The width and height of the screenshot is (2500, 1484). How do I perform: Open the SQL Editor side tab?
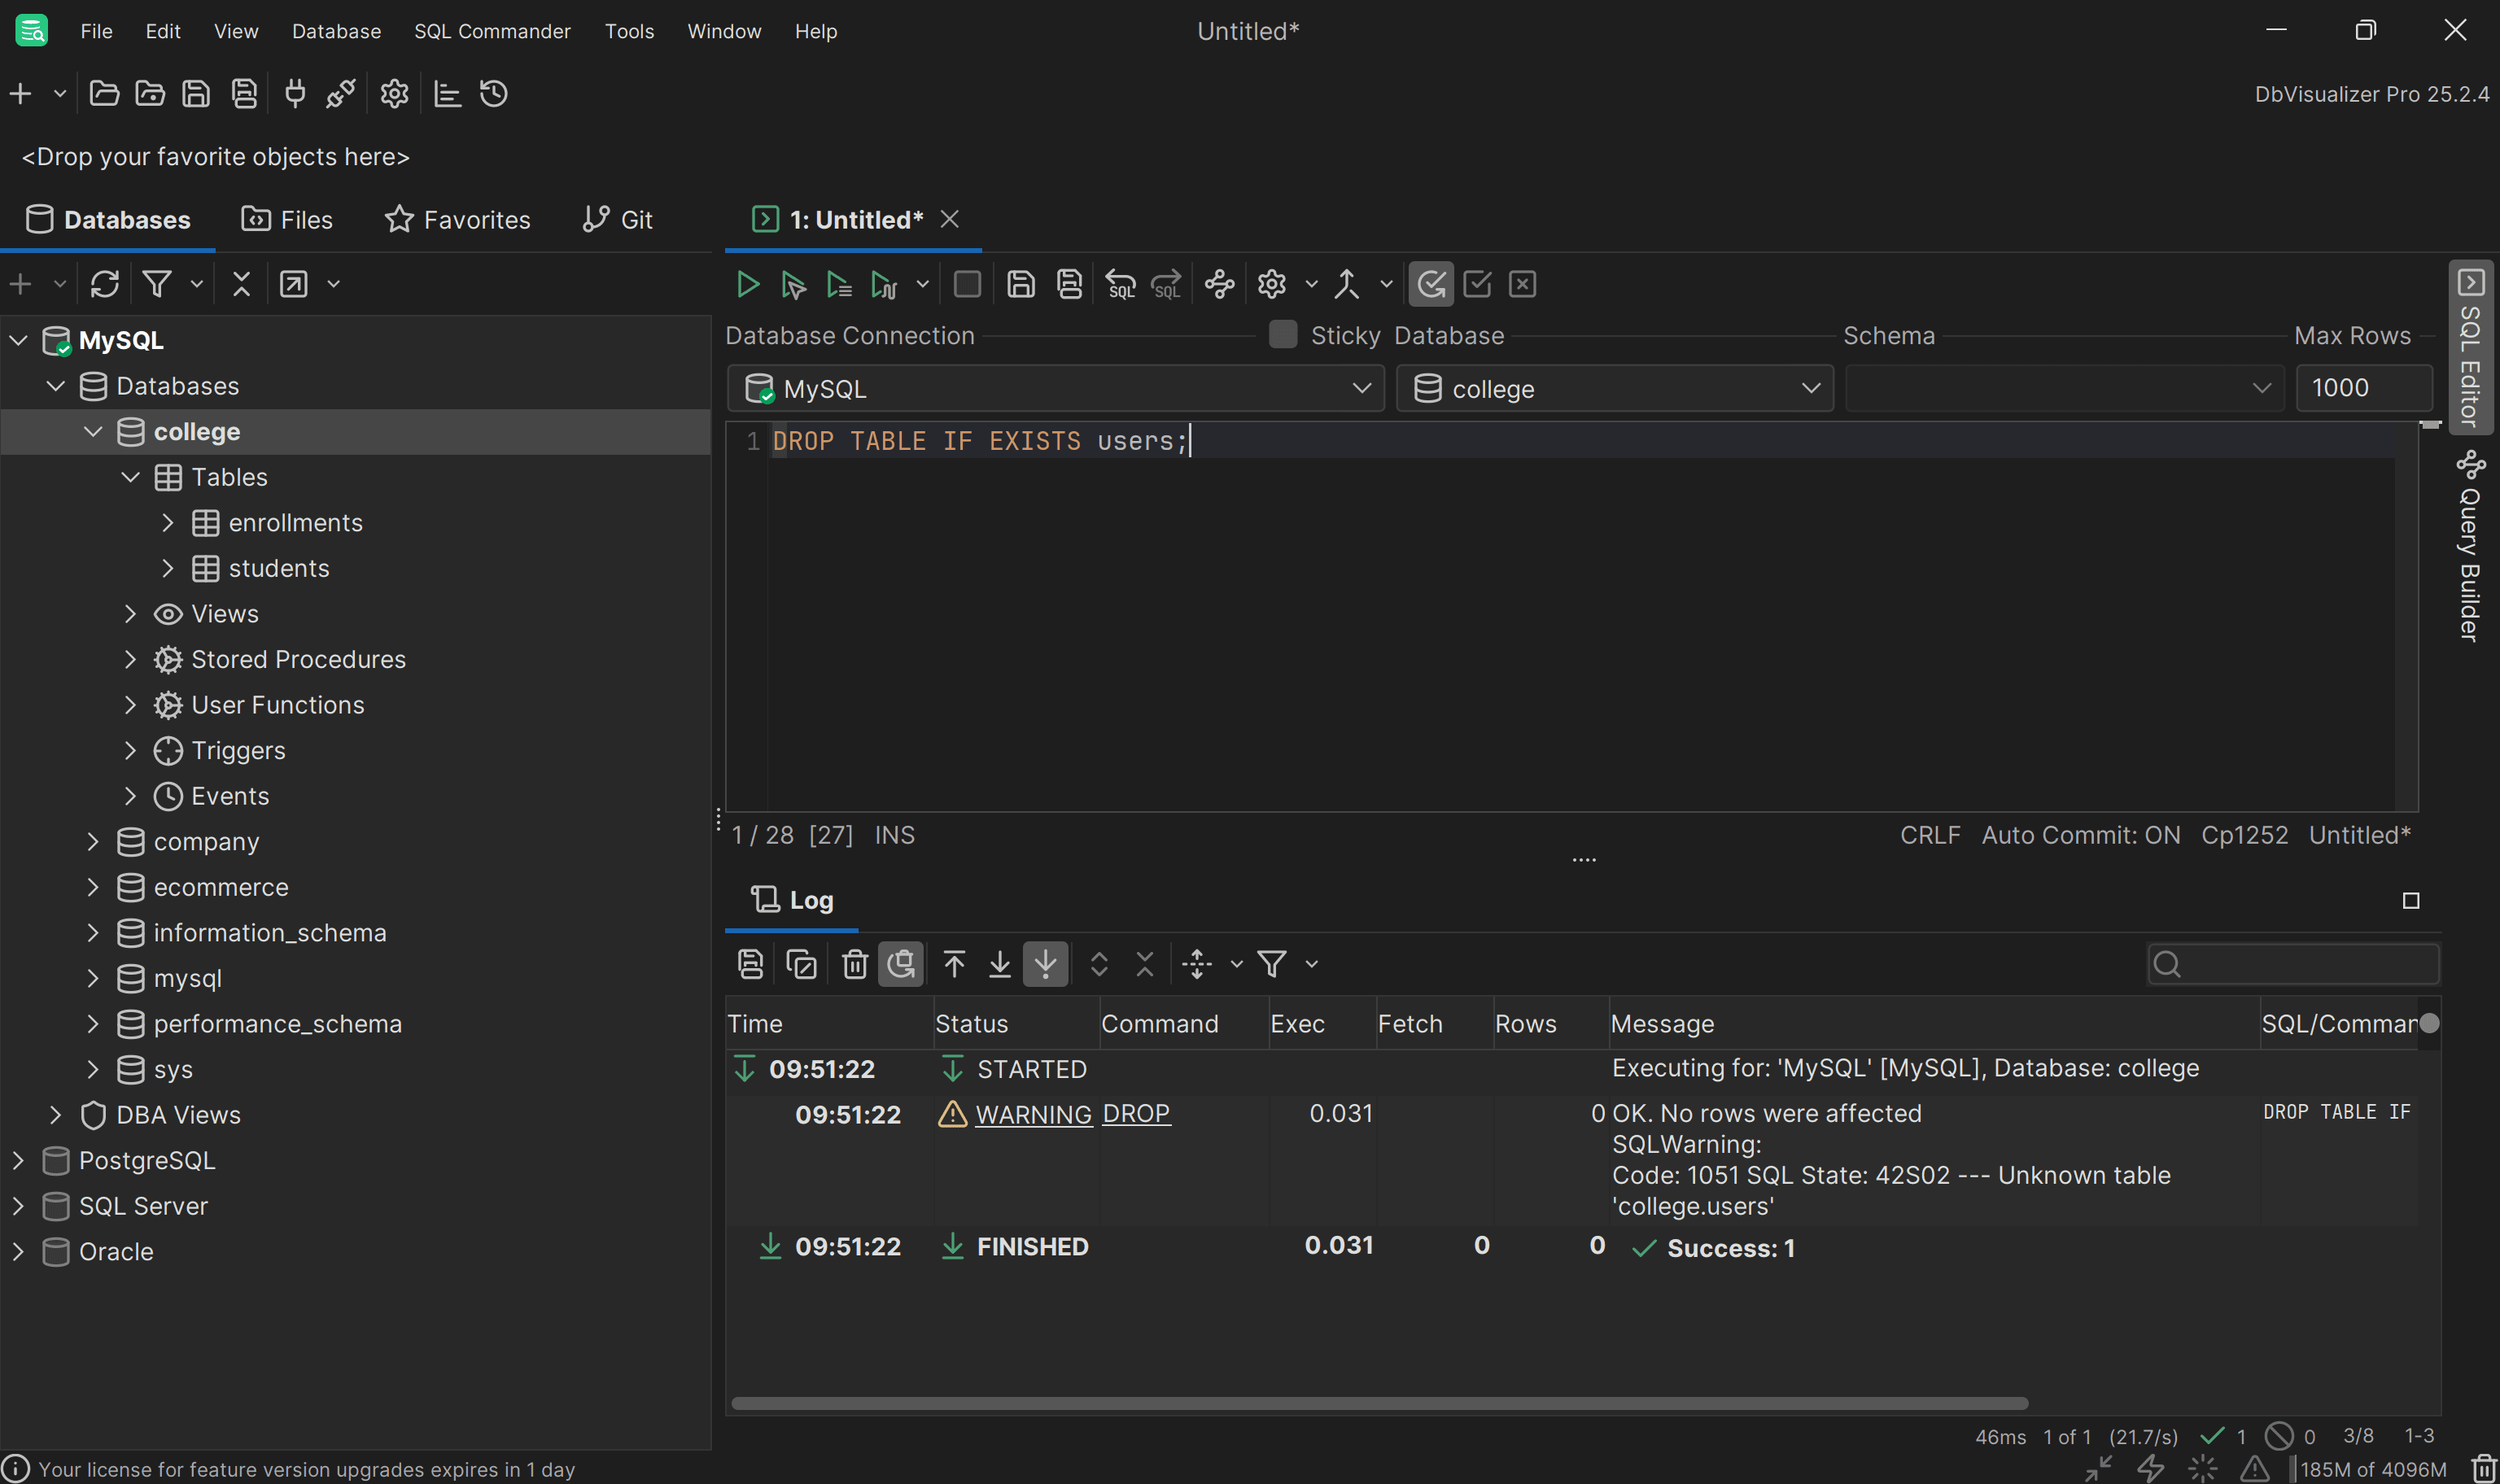coord(2470,347)
